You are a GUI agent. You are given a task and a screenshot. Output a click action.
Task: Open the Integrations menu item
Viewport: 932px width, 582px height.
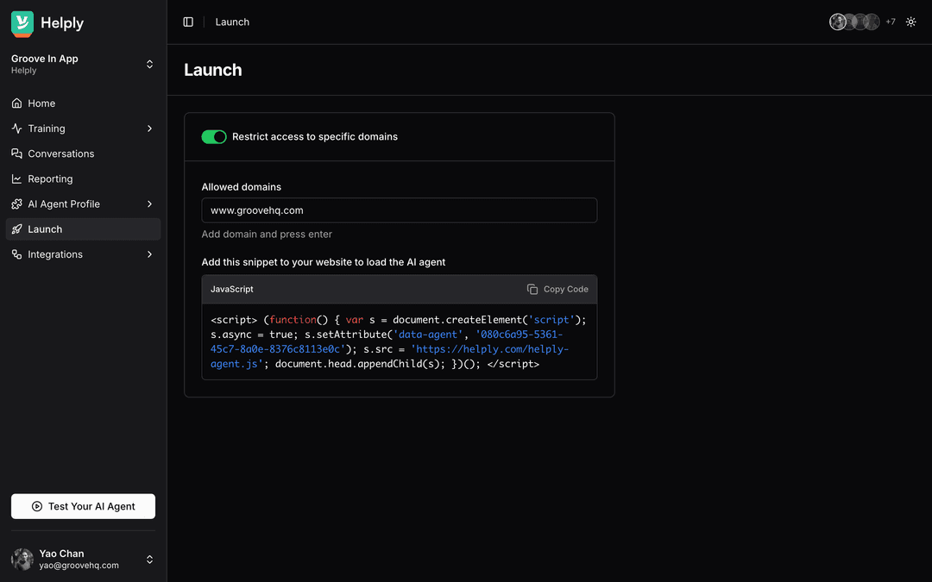[83, 254]
